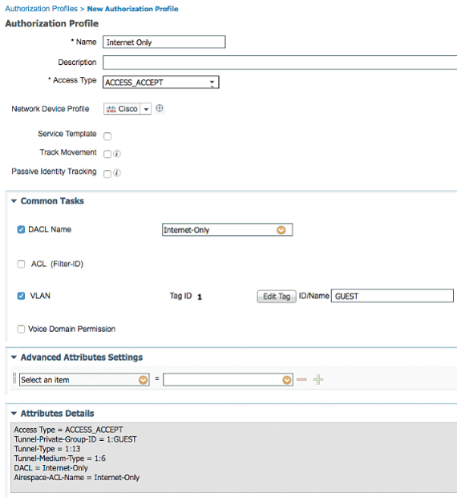Image resolution: width=457 pixels, height=497 pixels.
Task: Click the Track Movement info icon
Action: click(x=117, y=154)
